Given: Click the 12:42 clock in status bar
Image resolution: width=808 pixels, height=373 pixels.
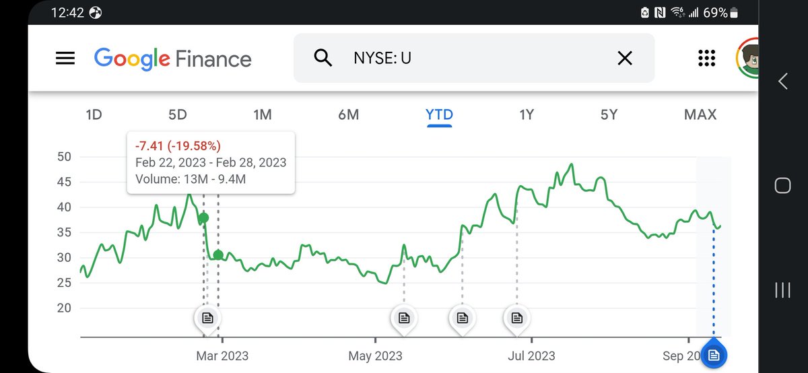Looking at the screenshot, I should coord(66,13).
